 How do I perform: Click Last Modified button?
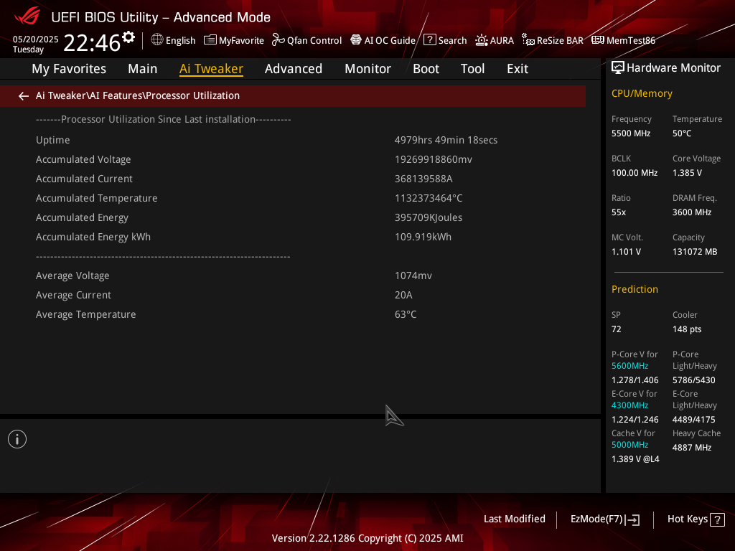pos(515,519)
